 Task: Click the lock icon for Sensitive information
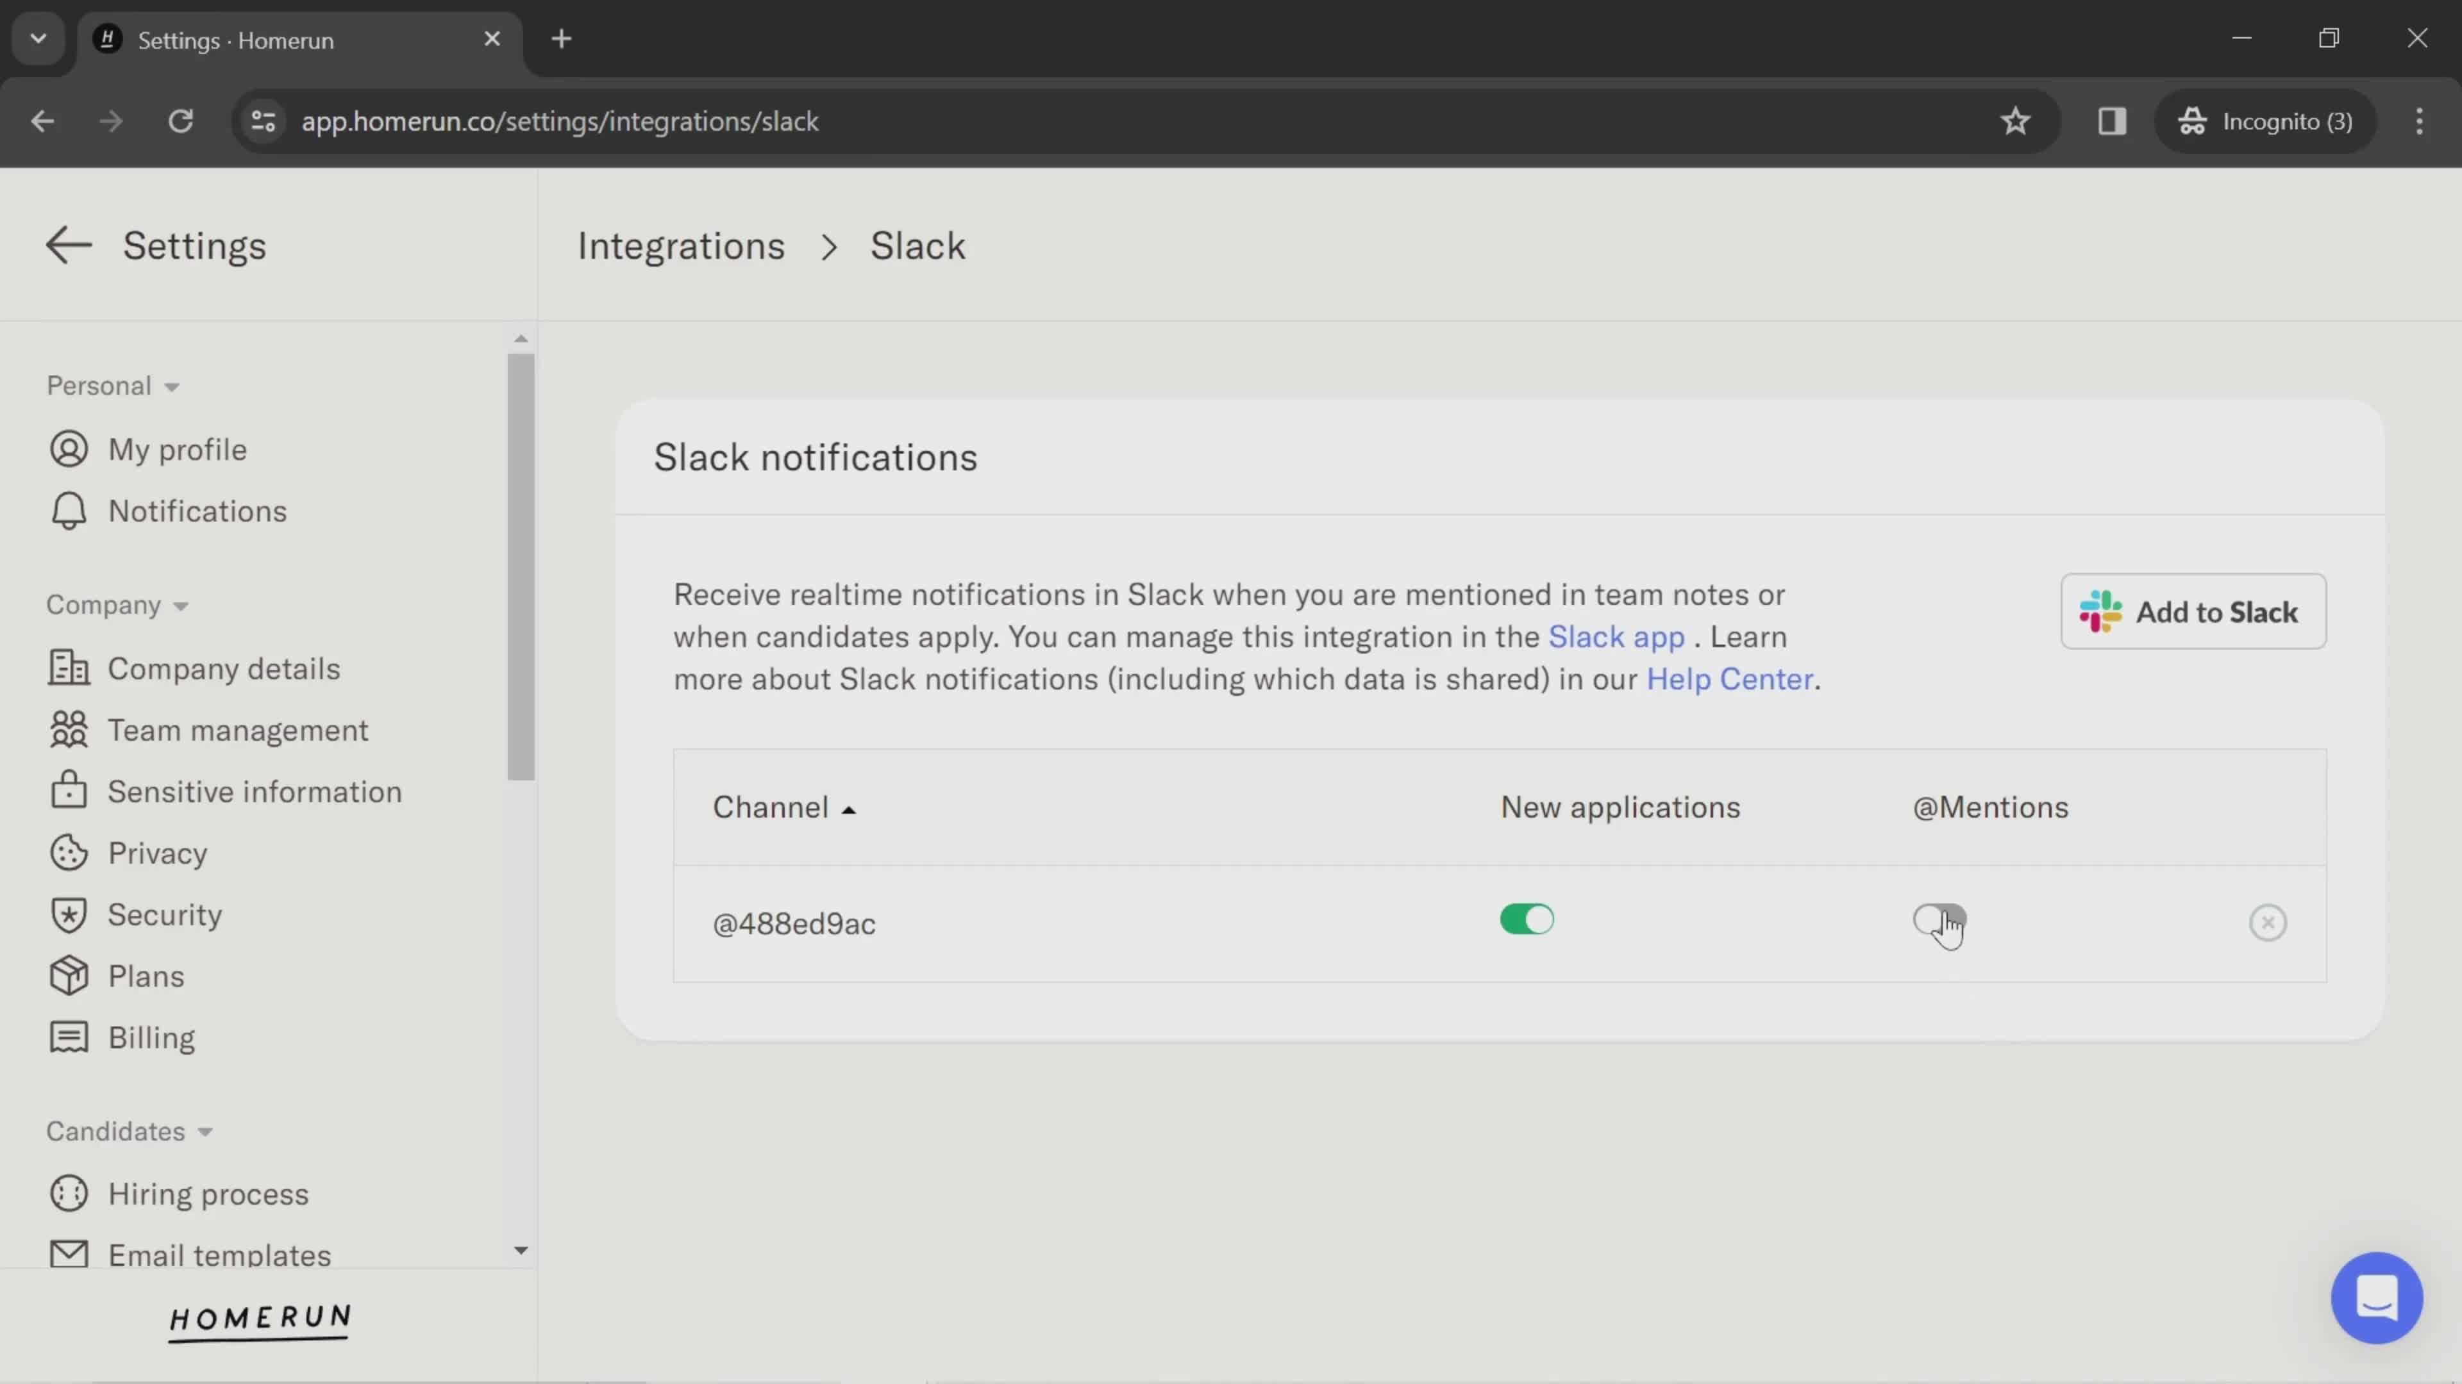(69, 791)
